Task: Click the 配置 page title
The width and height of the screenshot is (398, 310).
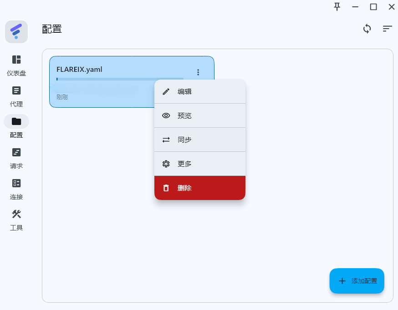Action: click(52, 29)
